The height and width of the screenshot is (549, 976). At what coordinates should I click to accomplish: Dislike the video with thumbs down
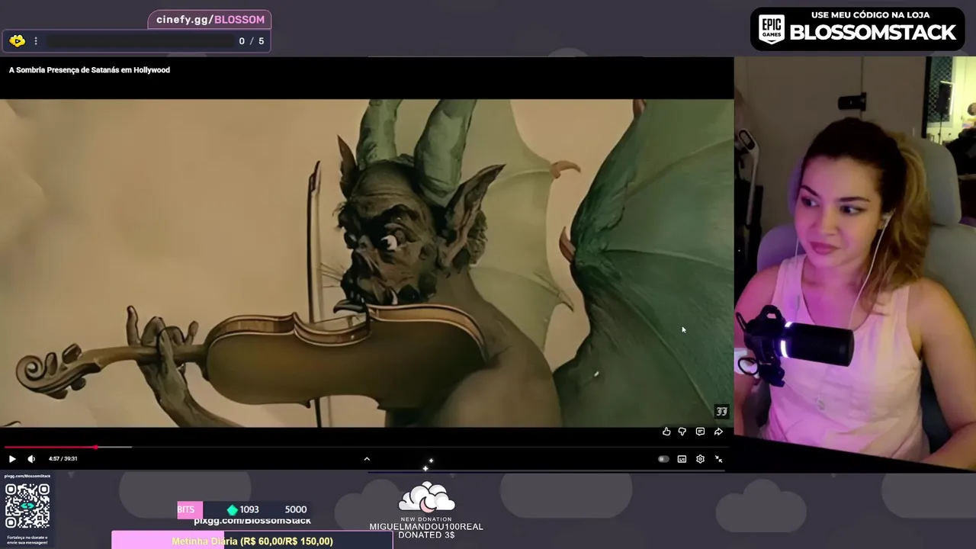(x=682, y=432)
